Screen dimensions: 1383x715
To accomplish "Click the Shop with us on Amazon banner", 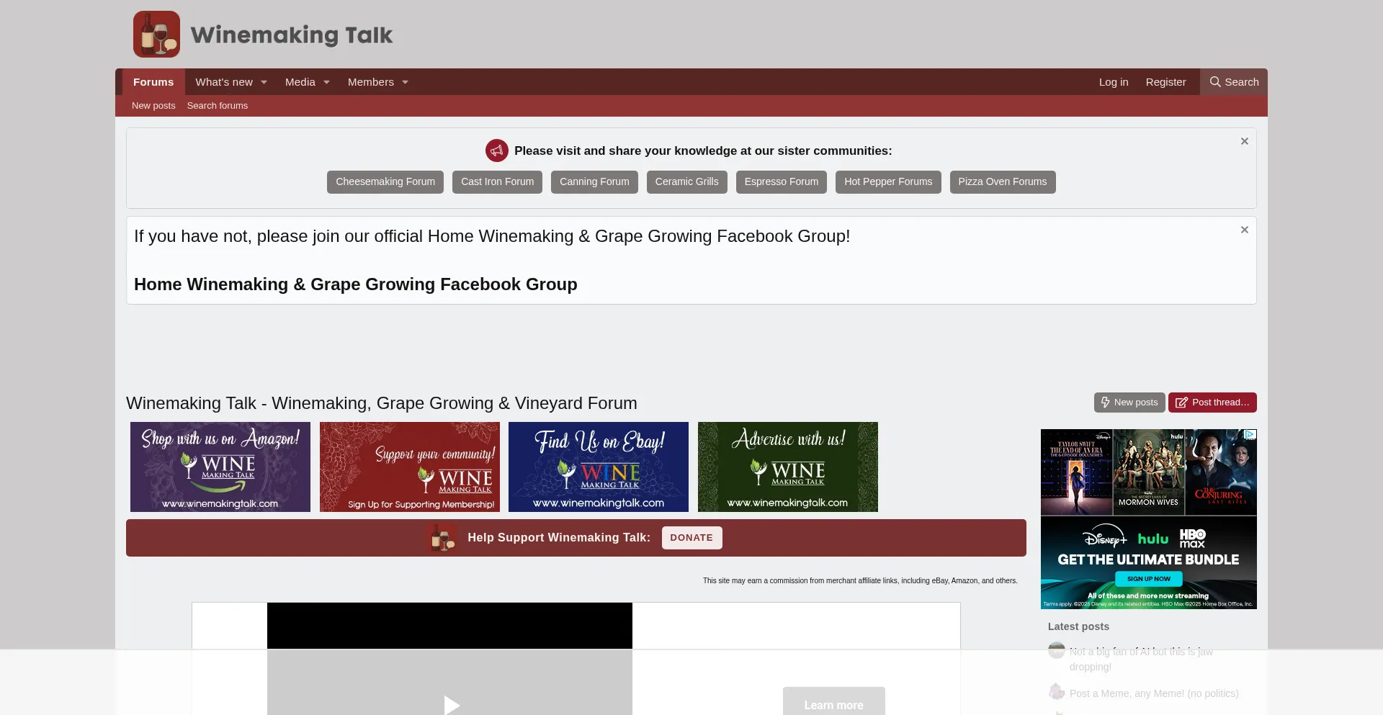I will (x=220, y=467).
